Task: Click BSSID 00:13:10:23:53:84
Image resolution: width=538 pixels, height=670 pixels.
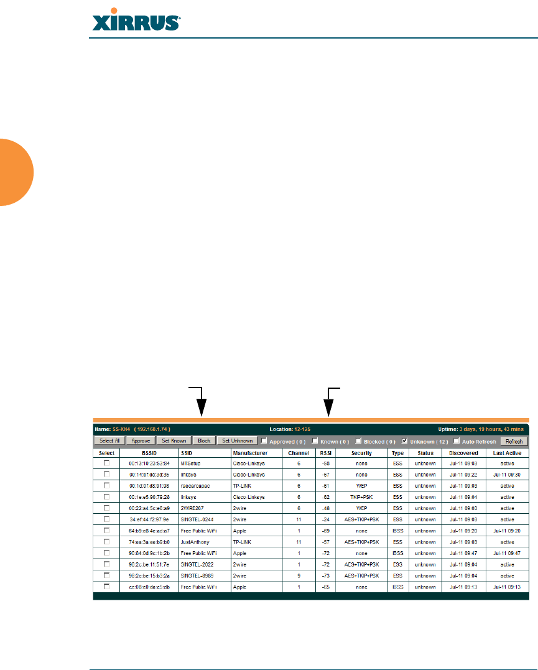Action: (149, 463)
